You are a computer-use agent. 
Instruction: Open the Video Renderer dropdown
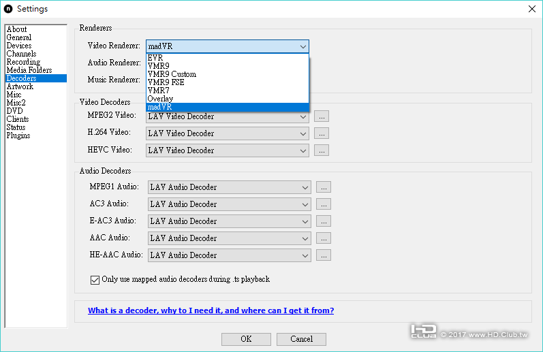(227, 46)
